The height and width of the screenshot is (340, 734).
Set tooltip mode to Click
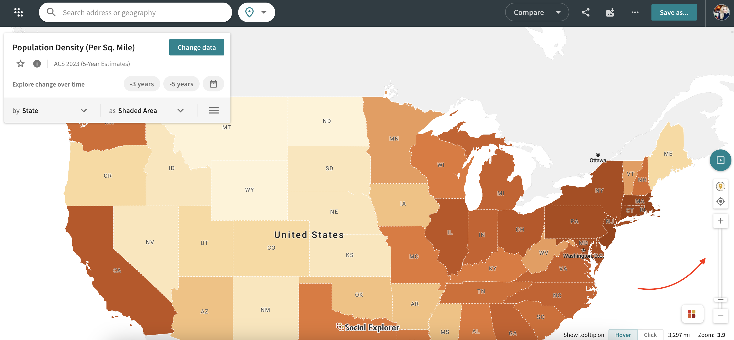[x=650, y=335]
